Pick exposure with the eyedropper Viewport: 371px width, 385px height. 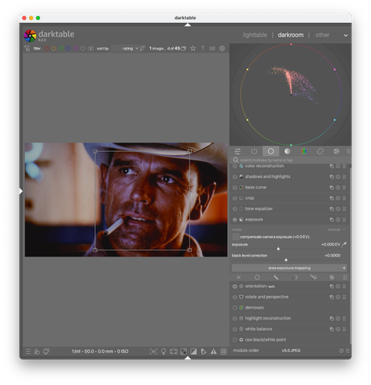(344, 244)
